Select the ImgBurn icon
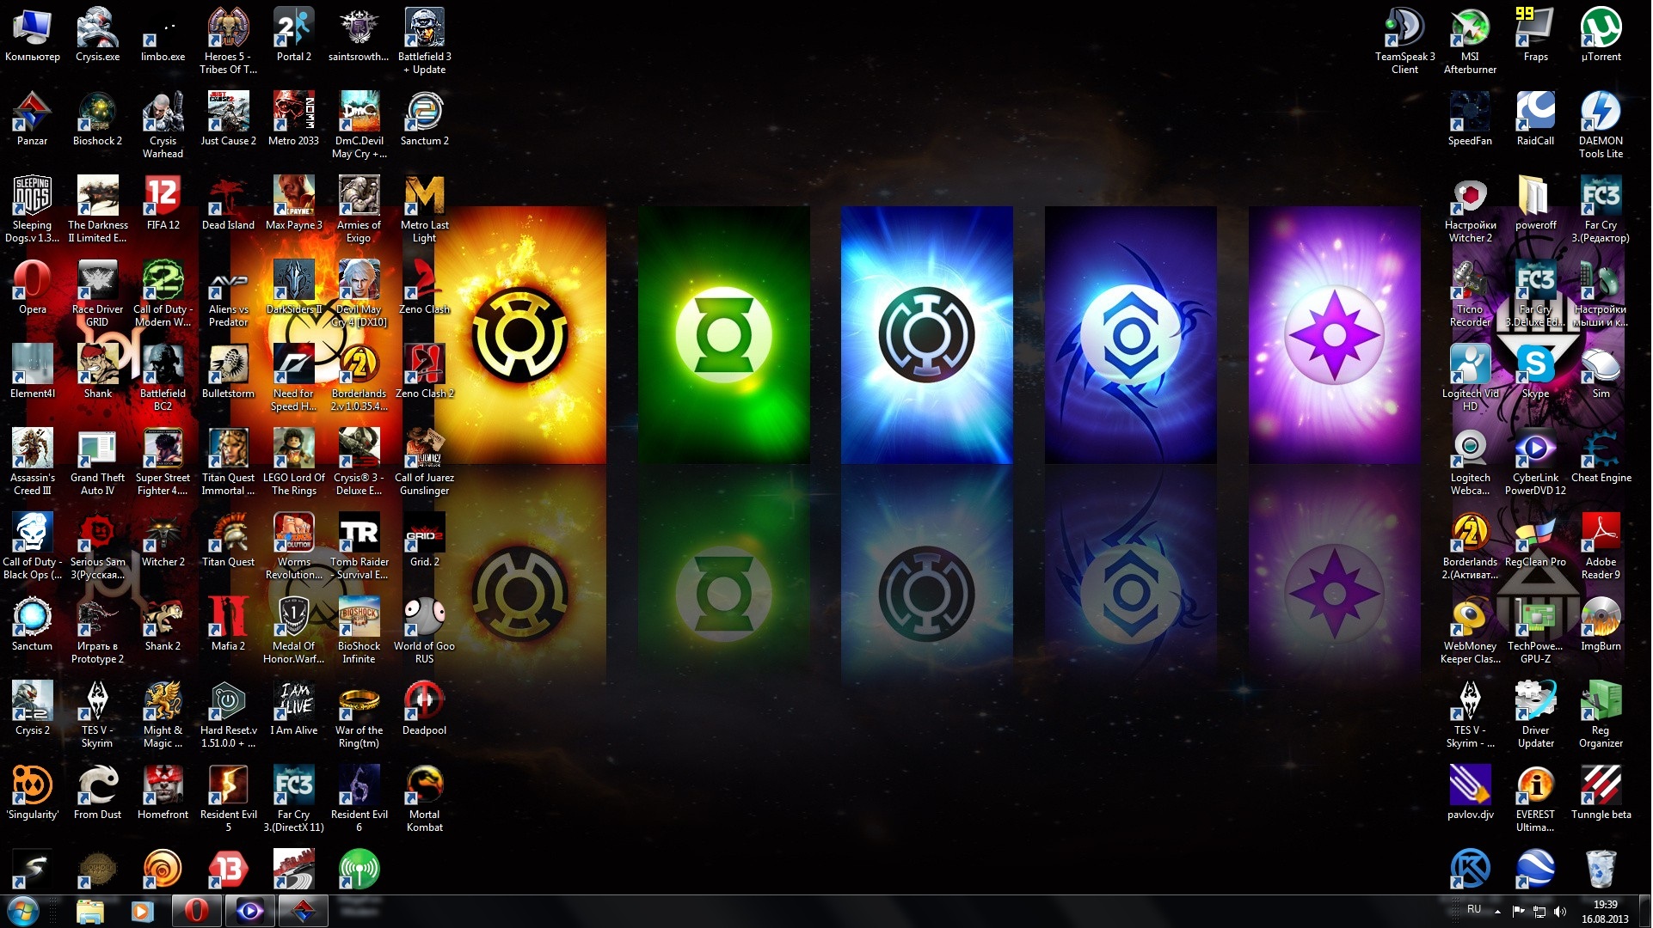 [1601, 625]
